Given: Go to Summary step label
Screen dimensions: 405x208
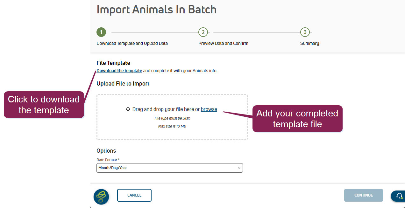Looking at the screenshot, I should [x=309, y=43].
